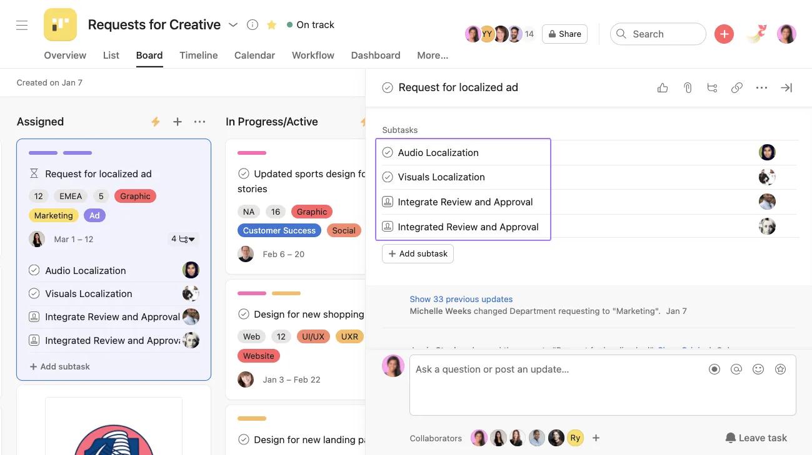This screenshot has height=455, width=812.
Task: Open the Requests for Creative title dropdown
Action: 233,25
